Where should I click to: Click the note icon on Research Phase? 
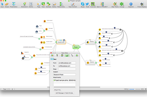[x=64, y=40]
